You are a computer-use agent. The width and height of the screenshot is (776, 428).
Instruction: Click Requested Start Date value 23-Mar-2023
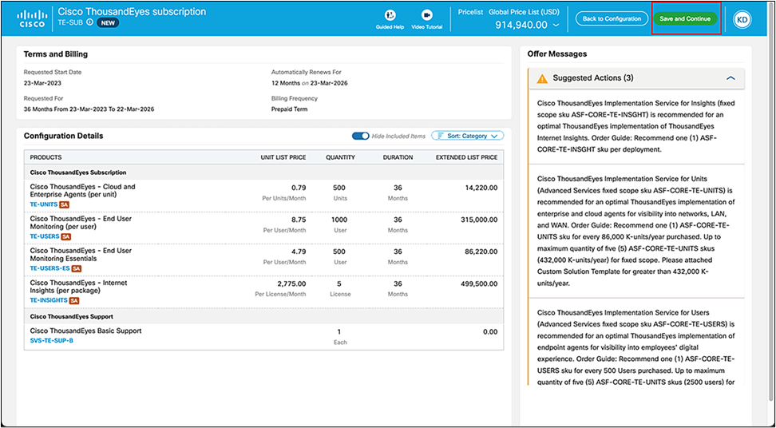42,83
